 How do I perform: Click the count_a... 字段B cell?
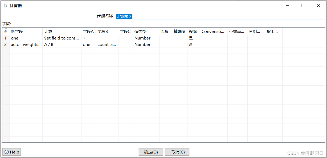pos(107,44)
